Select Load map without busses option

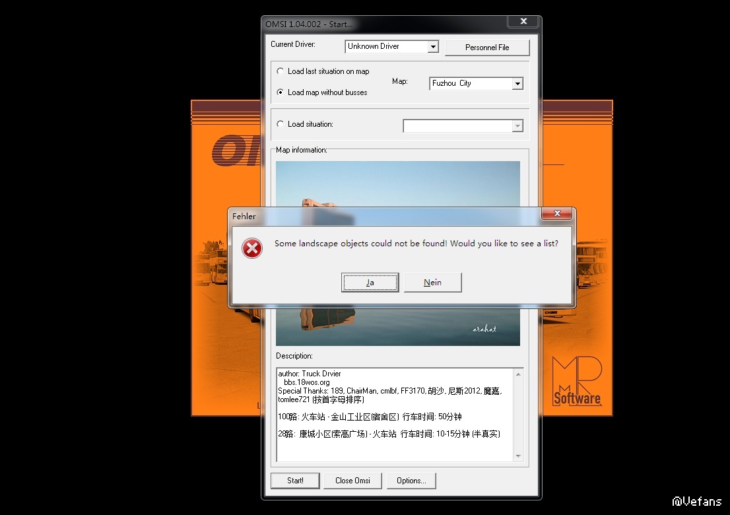(x=280, y=92)
